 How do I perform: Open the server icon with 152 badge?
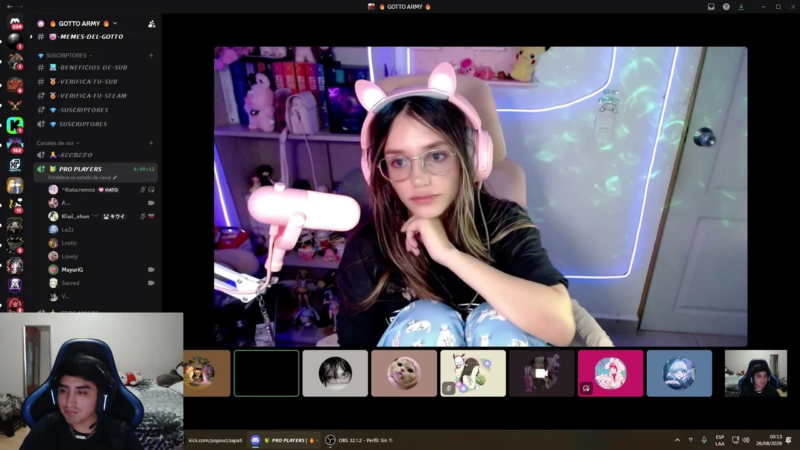click(15, 145)
